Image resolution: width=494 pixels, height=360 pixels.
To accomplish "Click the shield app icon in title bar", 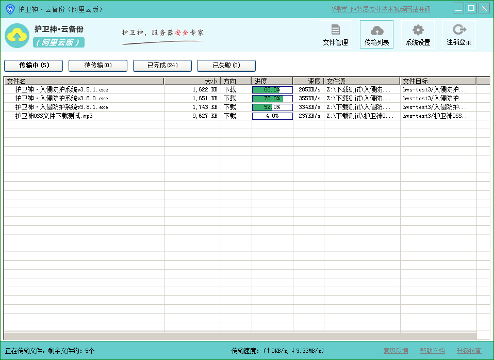I will point(10,9).
